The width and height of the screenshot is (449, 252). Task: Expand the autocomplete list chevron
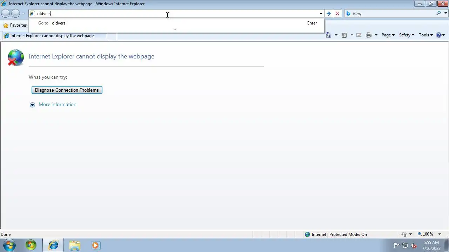click(175, 29)
